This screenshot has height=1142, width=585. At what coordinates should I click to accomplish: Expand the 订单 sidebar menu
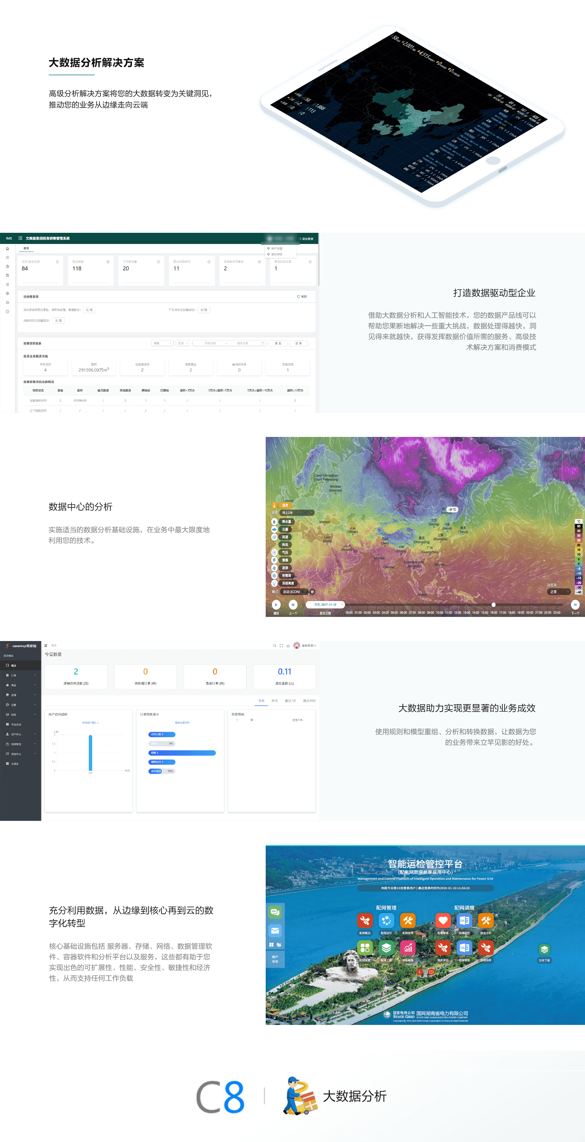(20, 675)
